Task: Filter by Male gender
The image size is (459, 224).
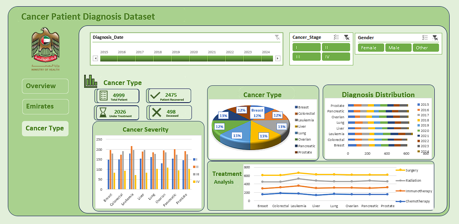Action: (x=398, y=48)
